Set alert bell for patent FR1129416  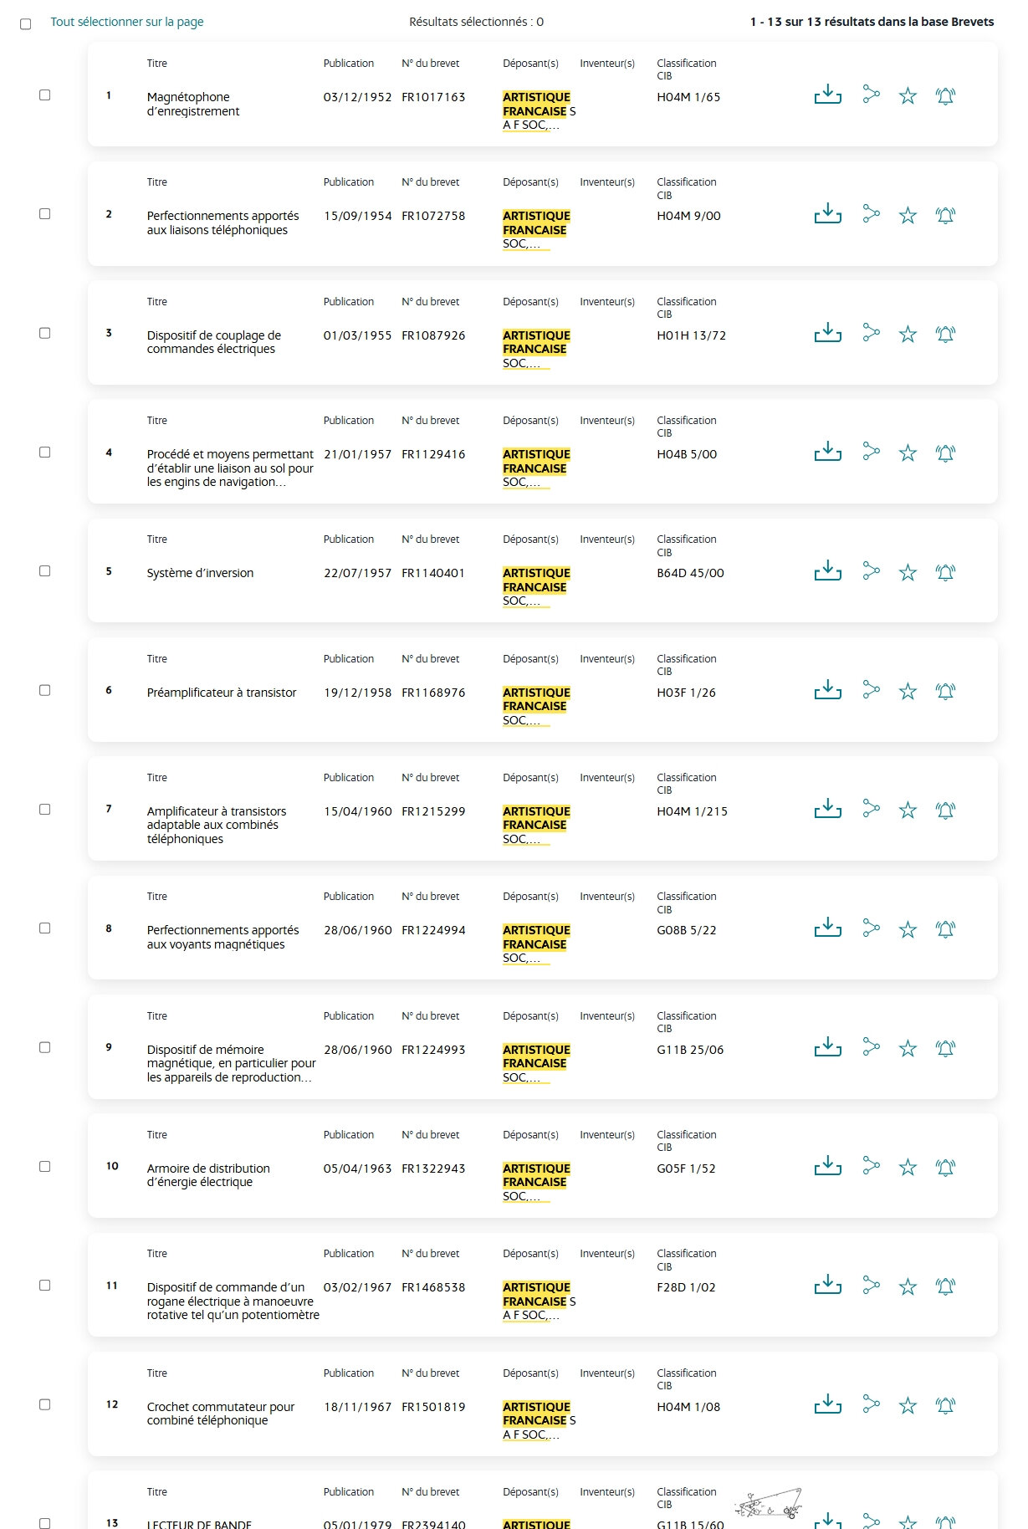[945, 453]
